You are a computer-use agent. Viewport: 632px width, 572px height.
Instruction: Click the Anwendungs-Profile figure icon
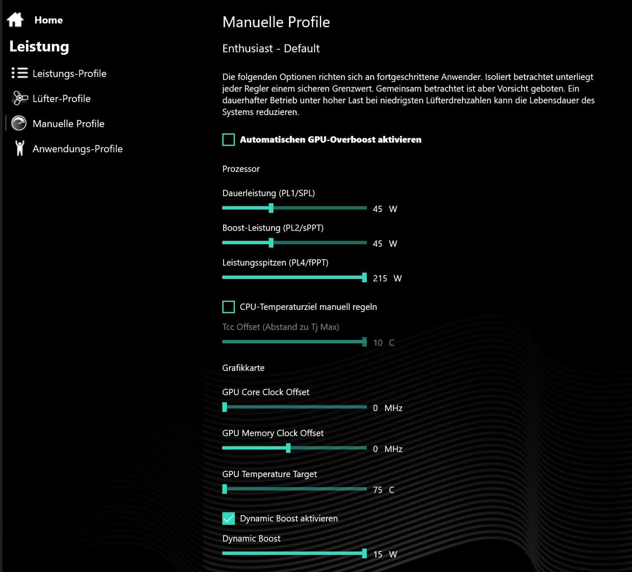[x=20, y=148]
